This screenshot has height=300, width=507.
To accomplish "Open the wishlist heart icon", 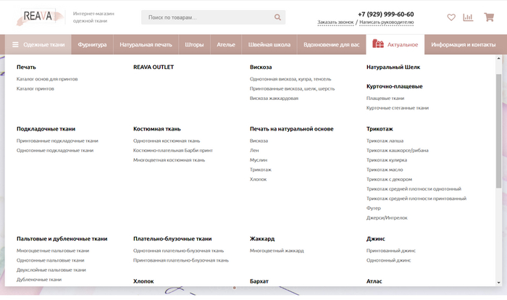I will [x=451, y=17].
